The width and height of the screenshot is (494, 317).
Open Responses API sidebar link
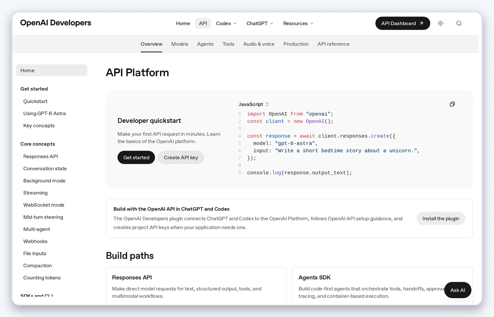click(41, 156)
